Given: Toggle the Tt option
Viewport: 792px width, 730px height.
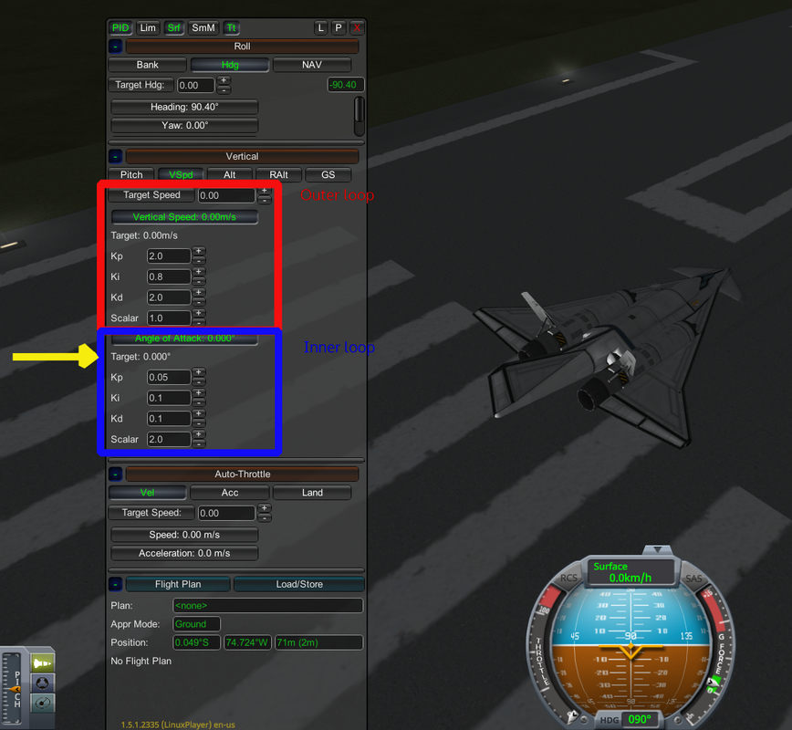Looking at the screenshot, I should [x=232, y=27].
